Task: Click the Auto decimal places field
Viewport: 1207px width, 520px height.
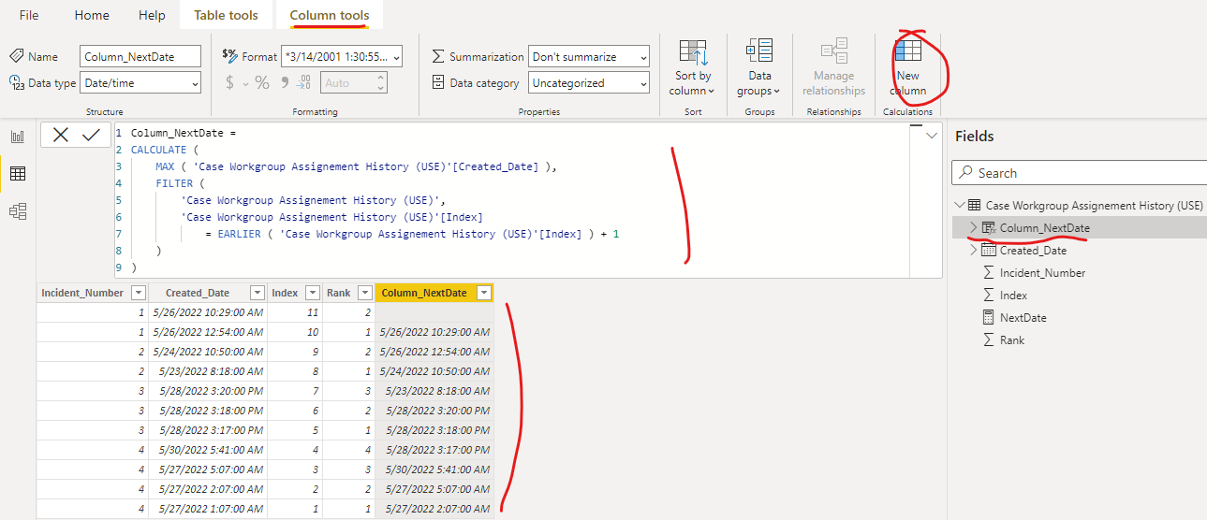Action: (353, 83)
